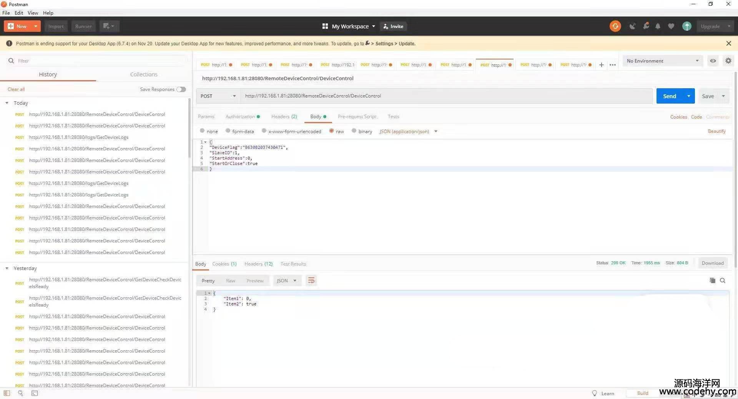
Task: Open the Pre-request Script tab
Action: 357,116
